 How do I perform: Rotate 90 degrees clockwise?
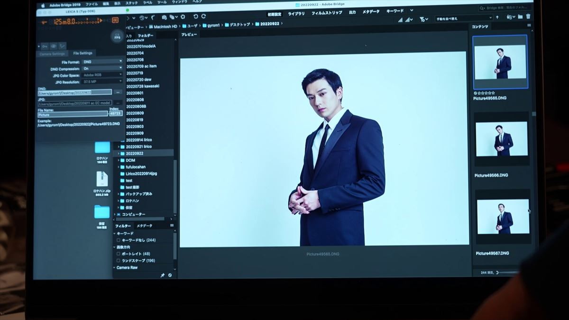(203, 17)
